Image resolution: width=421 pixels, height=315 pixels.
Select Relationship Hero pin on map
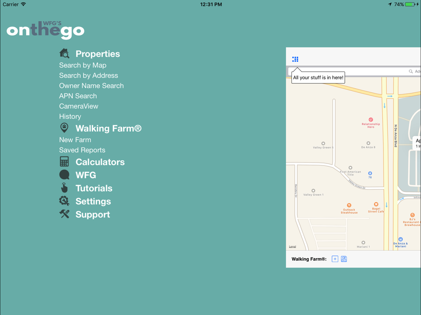coord(371,120)
